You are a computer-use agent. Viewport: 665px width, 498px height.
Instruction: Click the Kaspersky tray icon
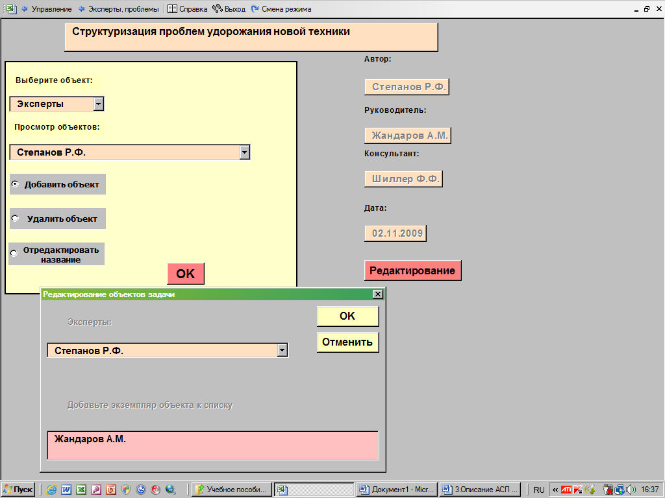click(578, 490)
